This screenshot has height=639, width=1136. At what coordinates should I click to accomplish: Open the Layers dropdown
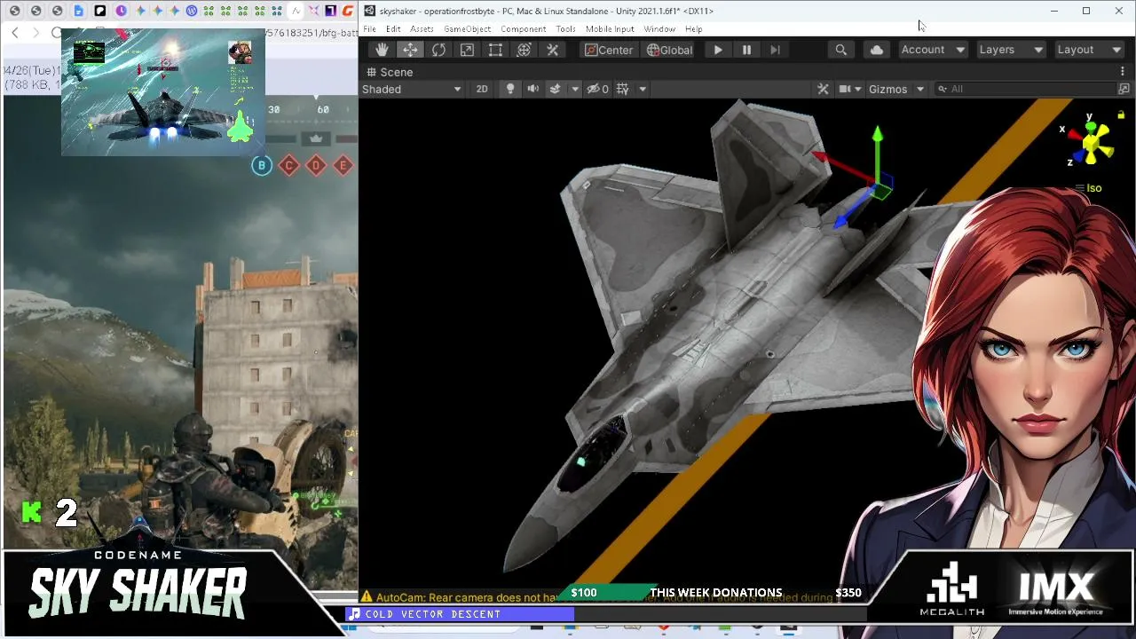pos(1010,50)
